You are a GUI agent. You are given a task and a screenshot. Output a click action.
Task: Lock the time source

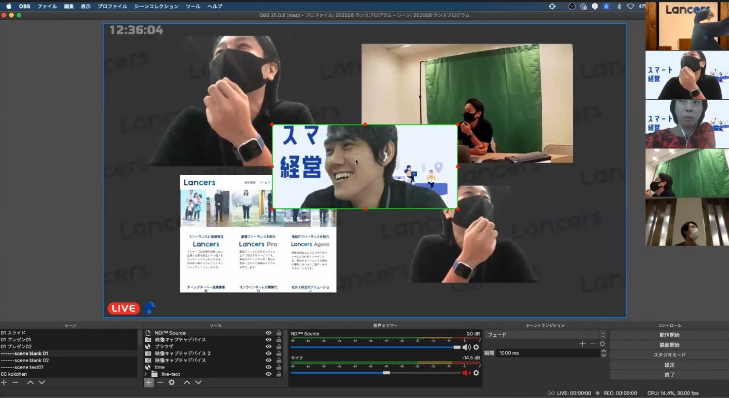click(x=278, y=367)
